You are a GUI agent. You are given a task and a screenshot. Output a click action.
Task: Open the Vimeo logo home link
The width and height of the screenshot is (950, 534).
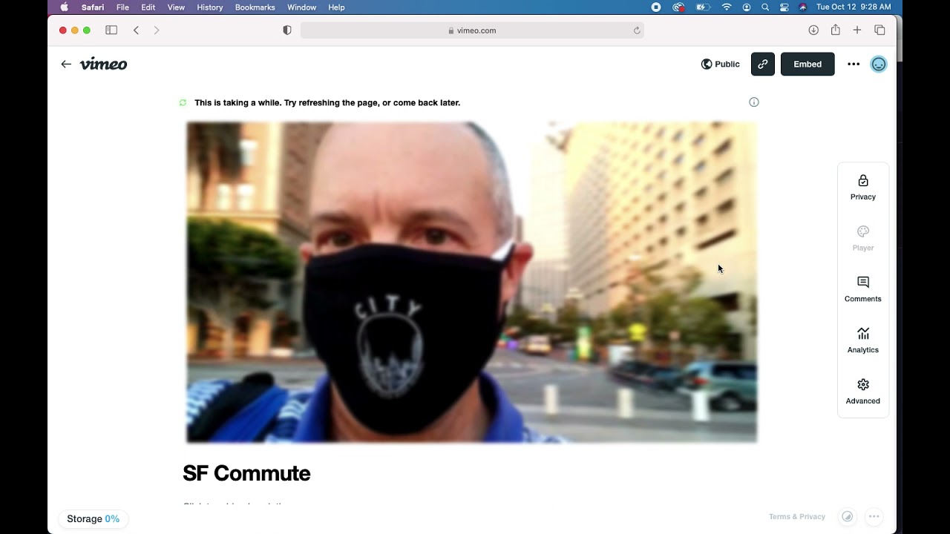103,65
